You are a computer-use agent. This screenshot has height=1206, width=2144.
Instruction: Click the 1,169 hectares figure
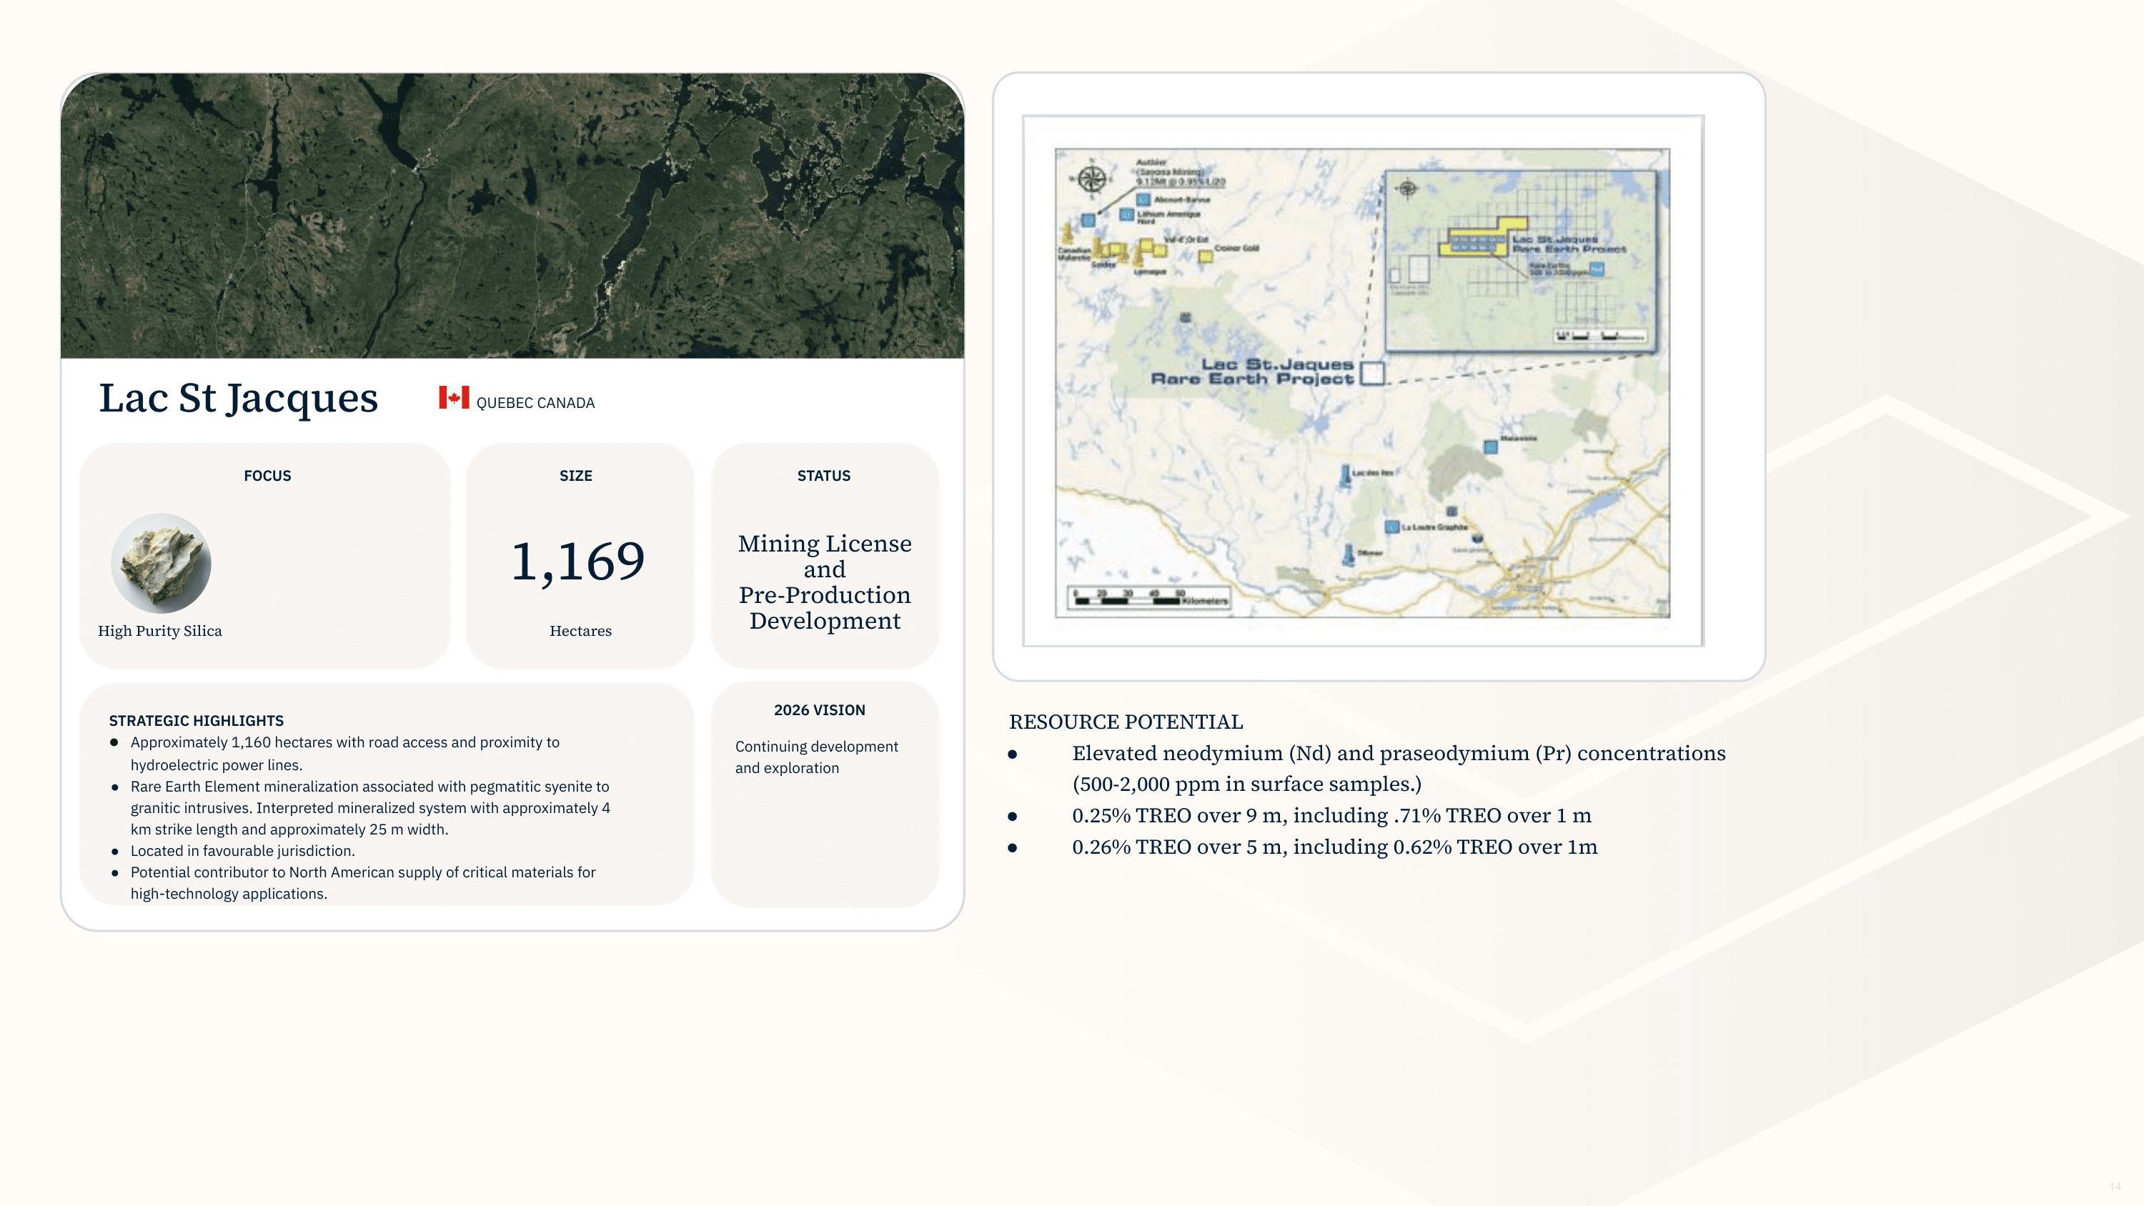pos(577,561)
